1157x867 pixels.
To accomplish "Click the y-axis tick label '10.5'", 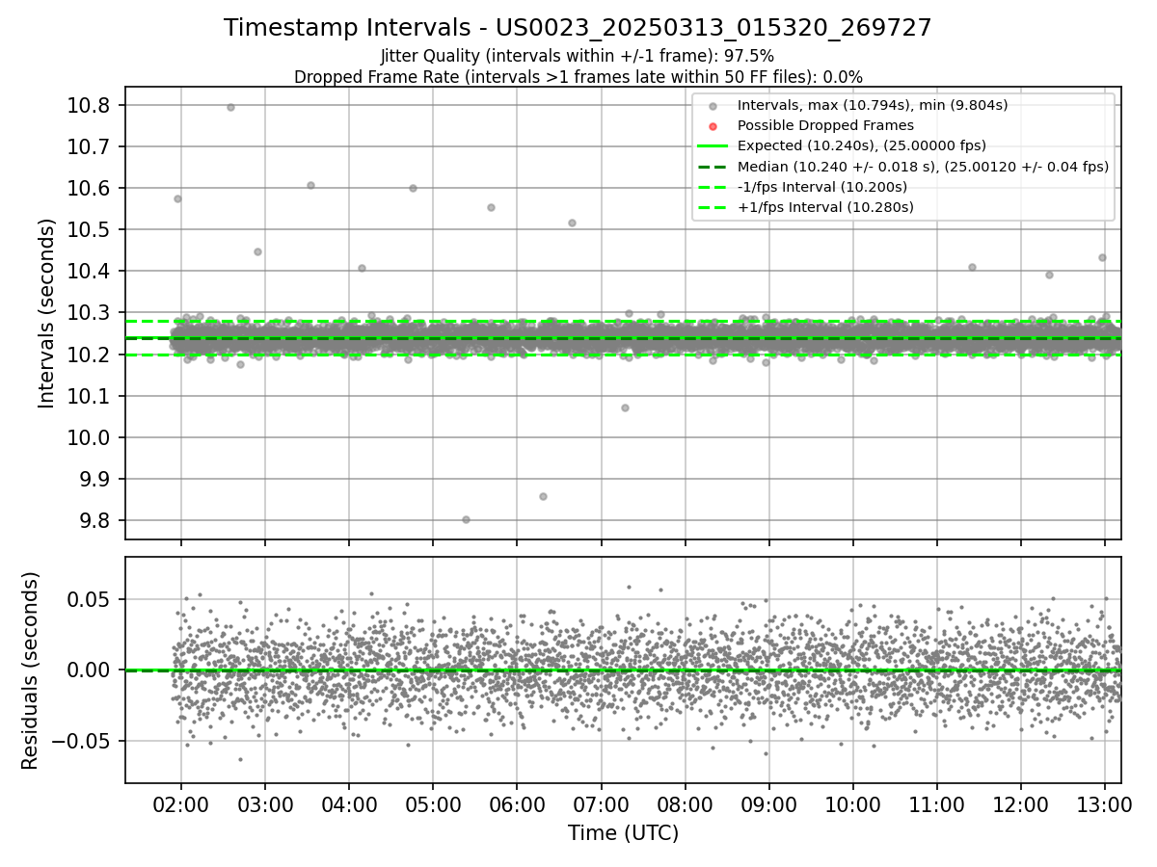I will (89, 229).
